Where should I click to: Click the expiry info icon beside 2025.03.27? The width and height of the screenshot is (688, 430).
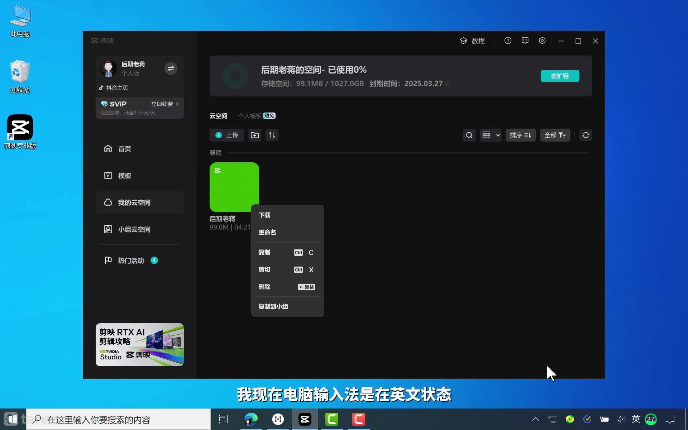(x=448, y=83)
